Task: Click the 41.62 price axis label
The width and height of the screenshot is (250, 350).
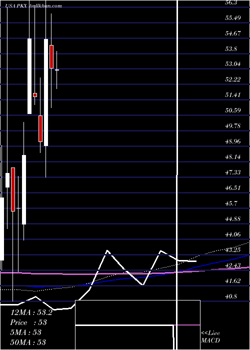Action: pos(233,280)
